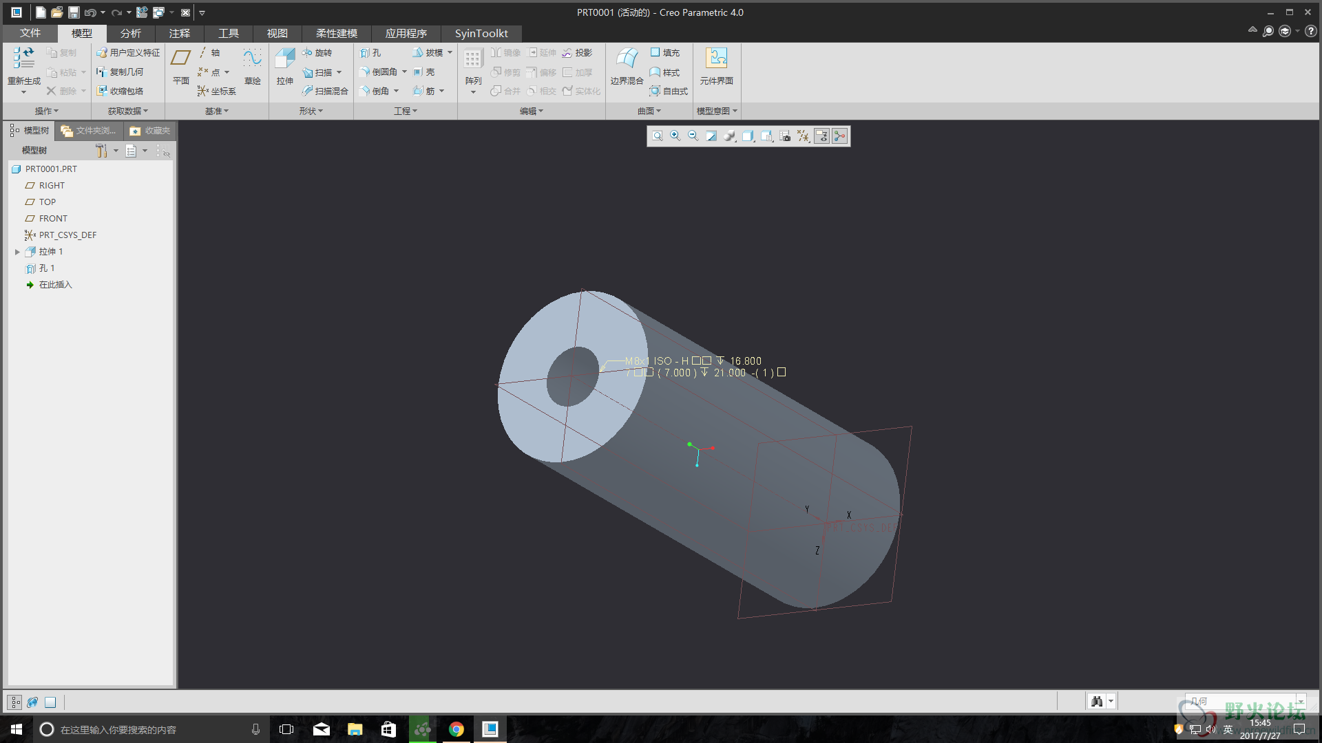The image size is (1322, 743).
Task: Switch to the 分析 ribbon tab
Action: 130,33
